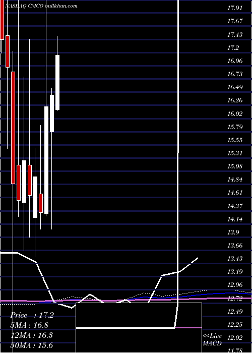The image size is (252, 353).
Task: Click the 17.2 price axis label
Action: click(233, 48)
